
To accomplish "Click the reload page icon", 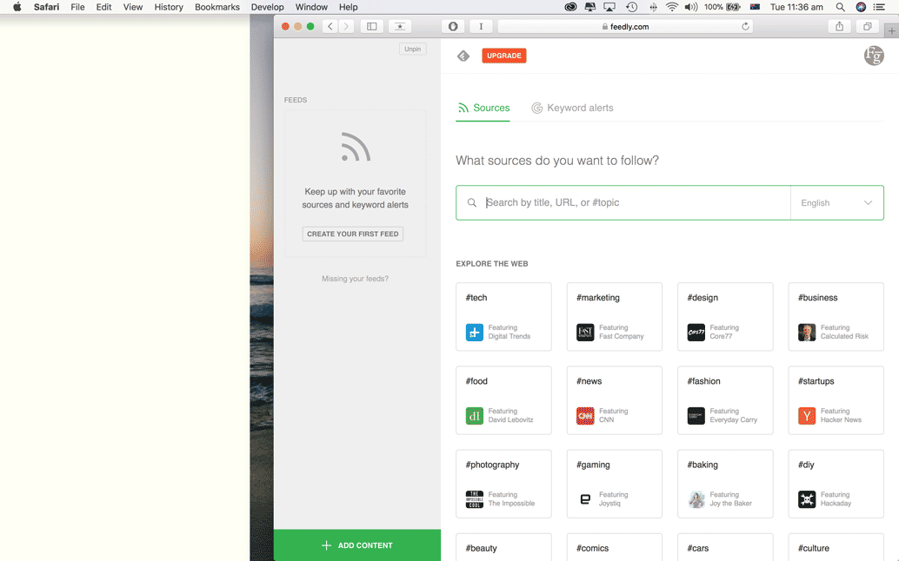I will click(745, 27).
